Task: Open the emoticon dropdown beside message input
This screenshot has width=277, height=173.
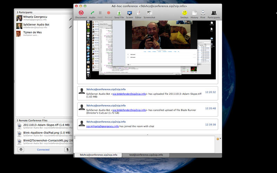Action: tap(219, 139)
